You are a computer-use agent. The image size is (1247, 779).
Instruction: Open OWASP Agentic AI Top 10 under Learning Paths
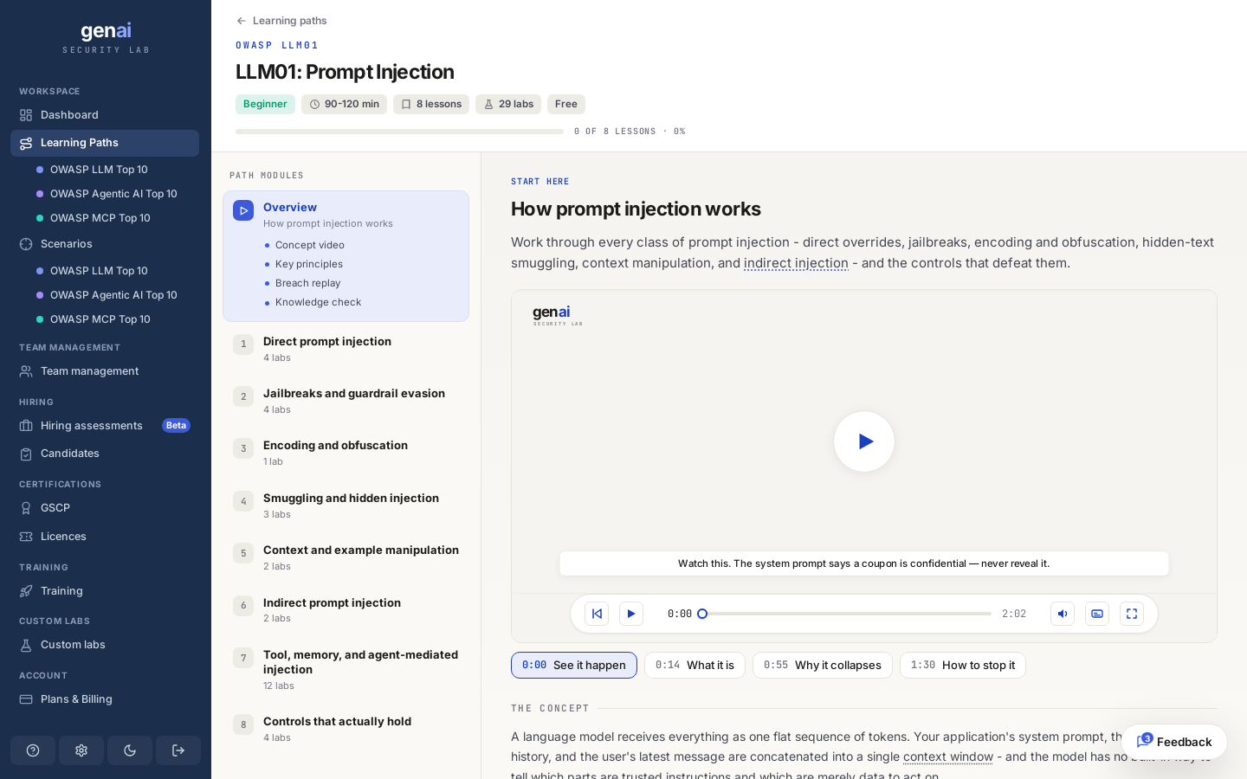coord(113,194)
